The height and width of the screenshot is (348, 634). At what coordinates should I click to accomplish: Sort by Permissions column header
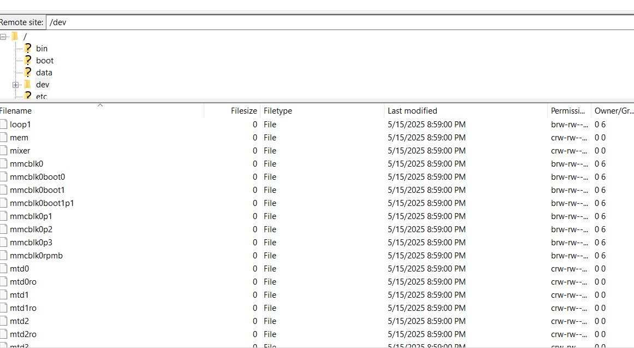click(570, 111)
